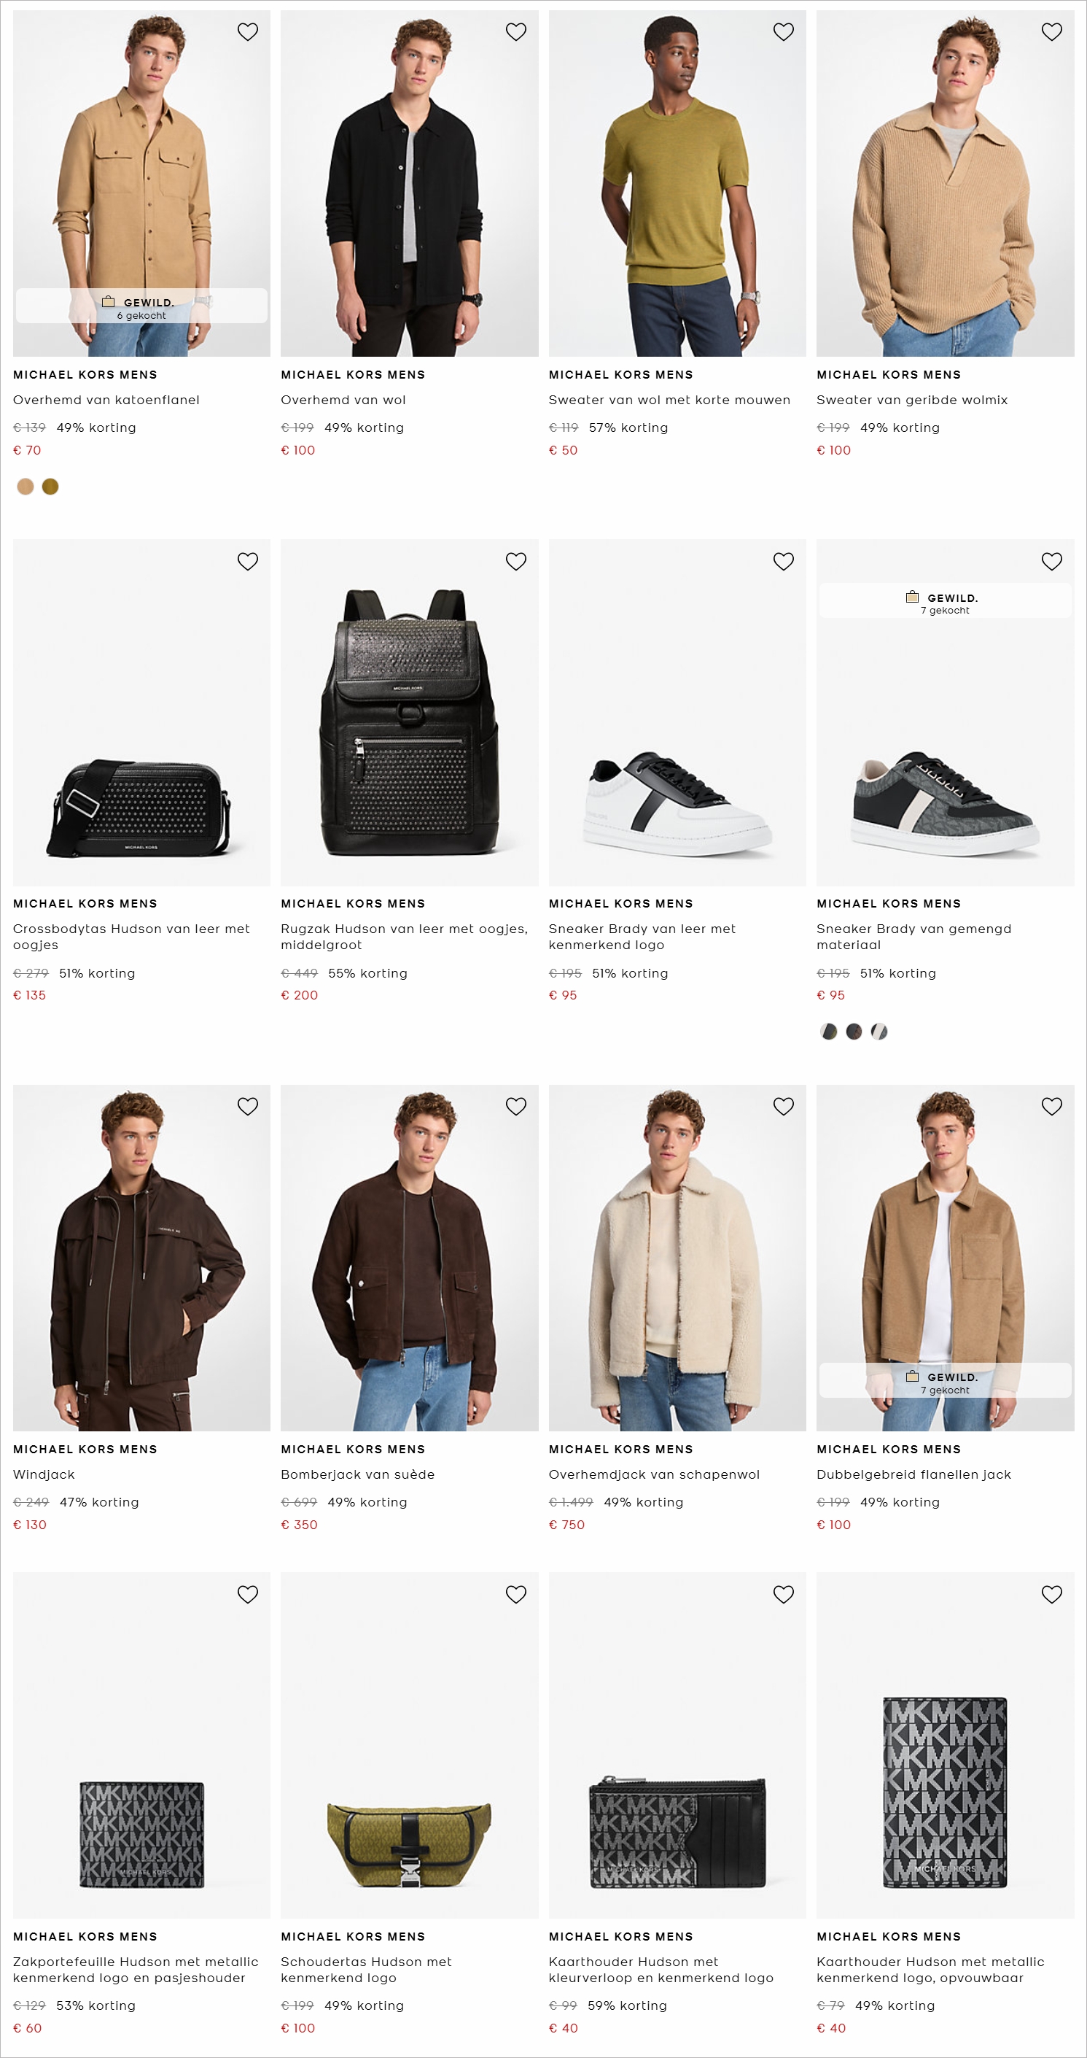
Task: Select the gold color swatch under Overhemd van katoenflanel
Action: 50,486
